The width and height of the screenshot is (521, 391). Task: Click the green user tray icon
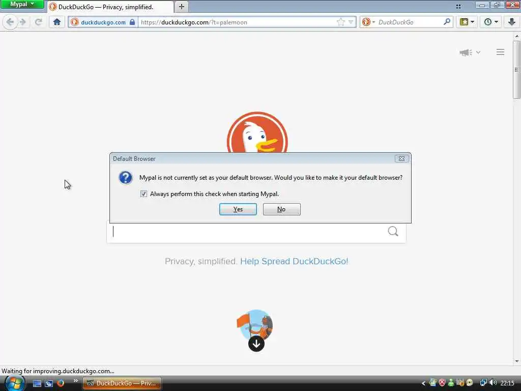point(451,383)
